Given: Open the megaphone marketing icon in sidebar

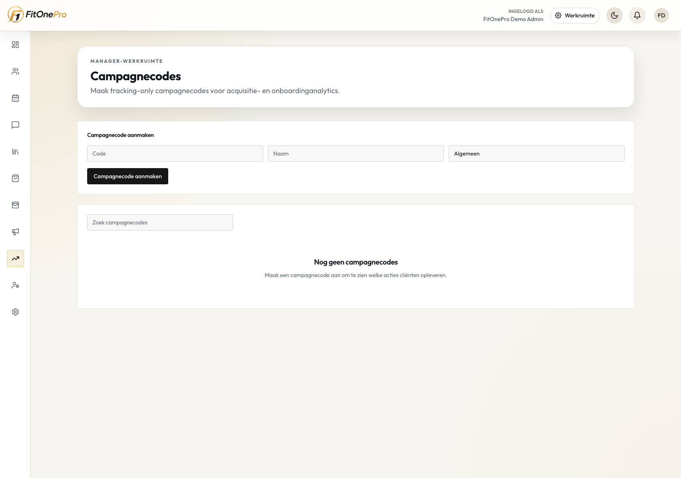Looking at the screenshot, I should 15,232.
